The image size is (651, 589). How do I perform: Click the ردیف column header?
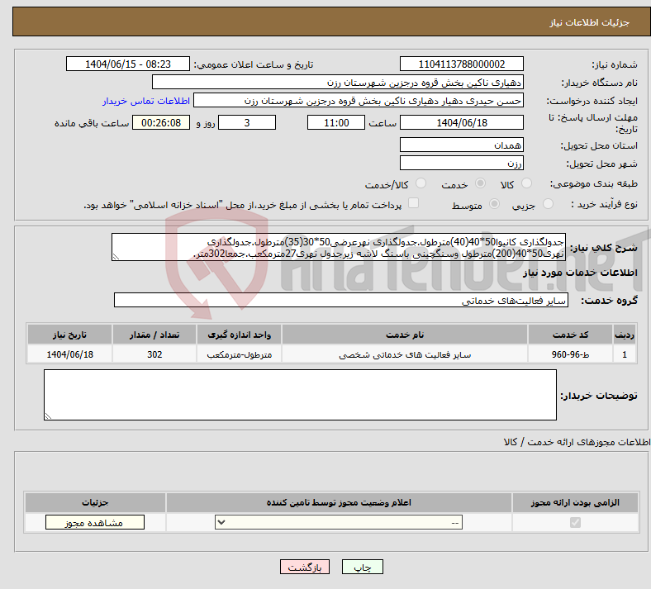point(625,335)
